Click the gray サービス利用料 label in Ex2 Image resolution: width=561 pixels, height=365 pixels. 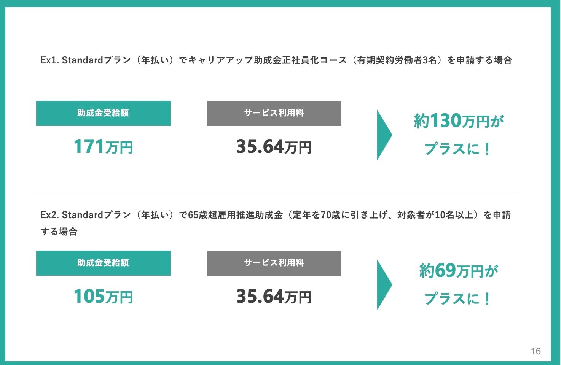click(274, 263)
